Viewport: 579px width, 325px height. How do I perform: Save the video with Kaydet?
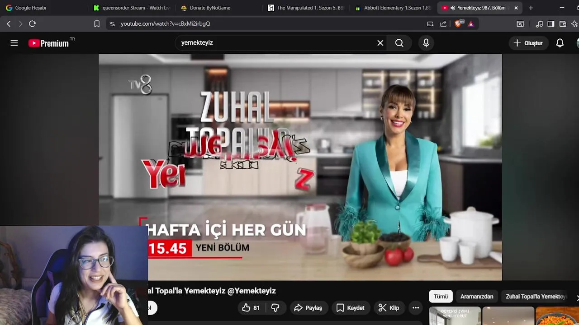tap(351, 308)
